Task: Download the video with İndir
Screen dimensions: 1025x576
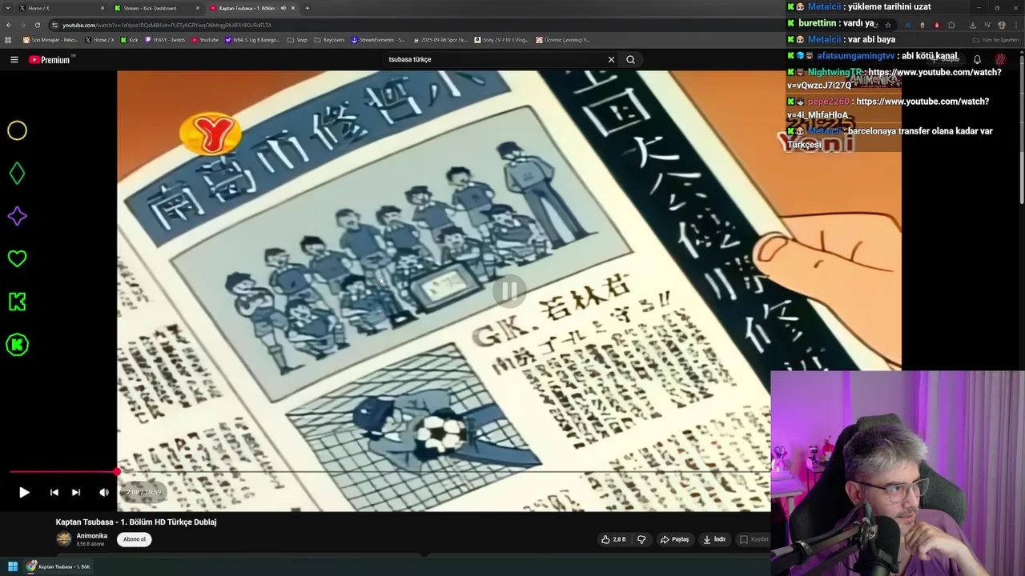Action: pos(714,539)
